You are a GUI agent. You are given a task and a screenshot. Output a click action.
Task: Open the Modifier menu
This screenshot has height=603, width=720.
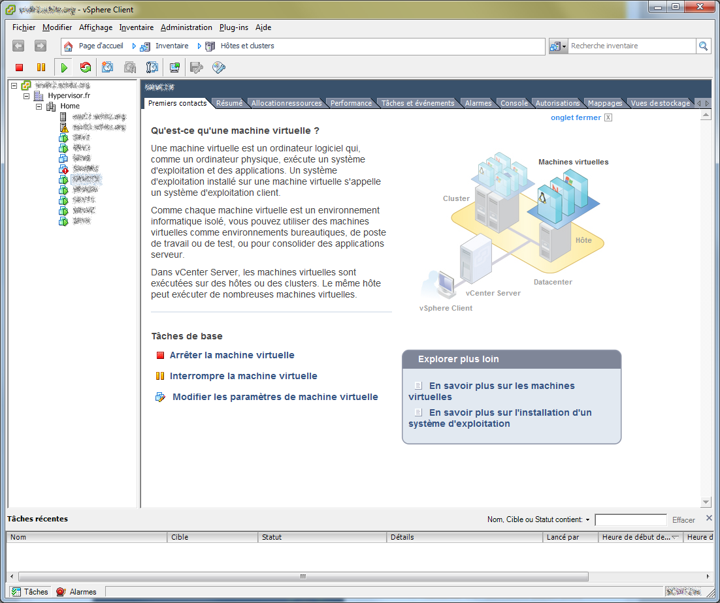pos(57,27)
